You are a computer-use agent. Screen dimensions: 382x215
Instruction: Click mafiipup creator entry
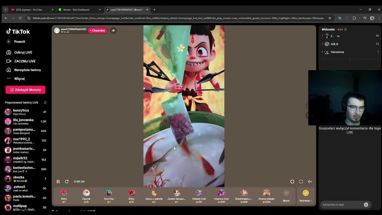(x=25, y=208)
